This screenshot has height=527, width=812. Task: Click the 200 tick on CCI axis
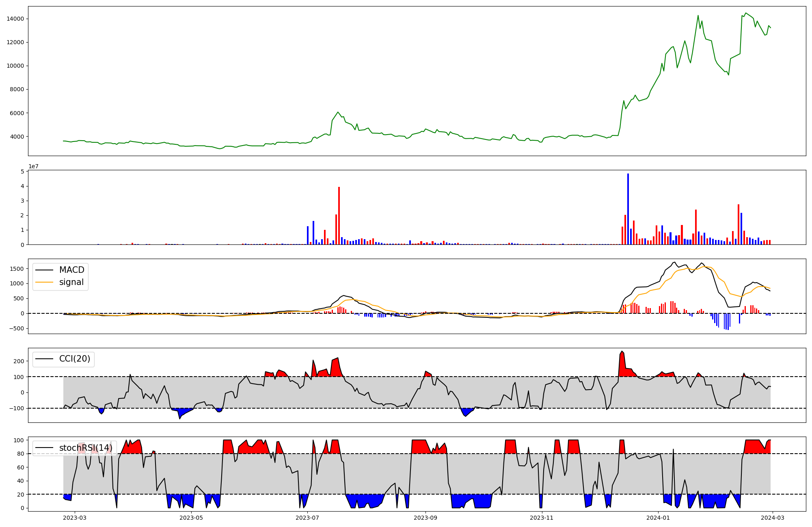(19, 361)
